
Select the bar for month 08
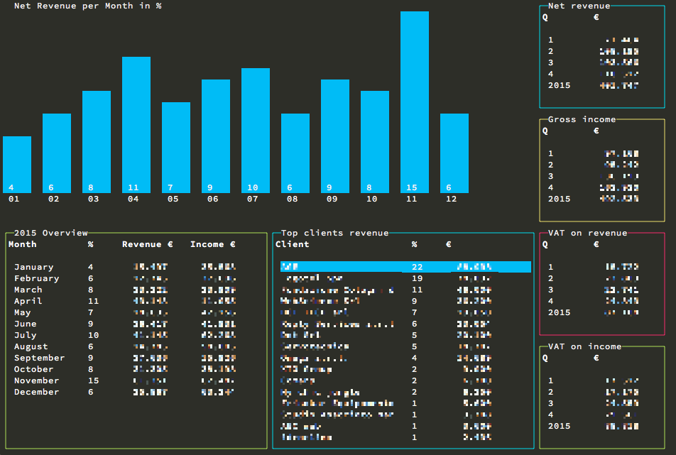[x=295, y=153]
